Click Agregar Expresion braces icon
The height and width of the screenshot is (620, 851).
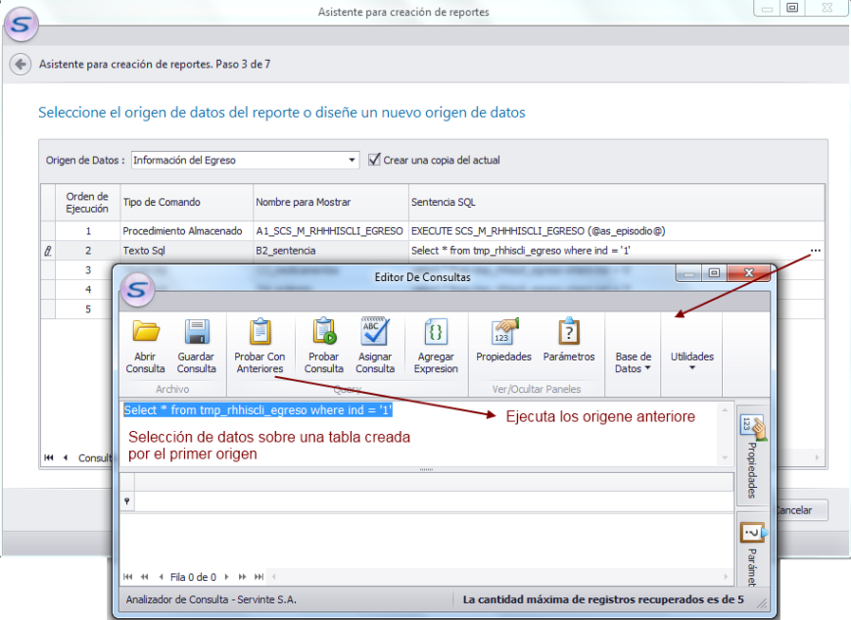436,332
